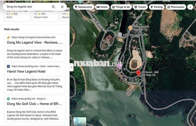The image size is (196, 126).
Task: Open the 4.7-rated Resort hotel card
Action: (x=45, y=15)
